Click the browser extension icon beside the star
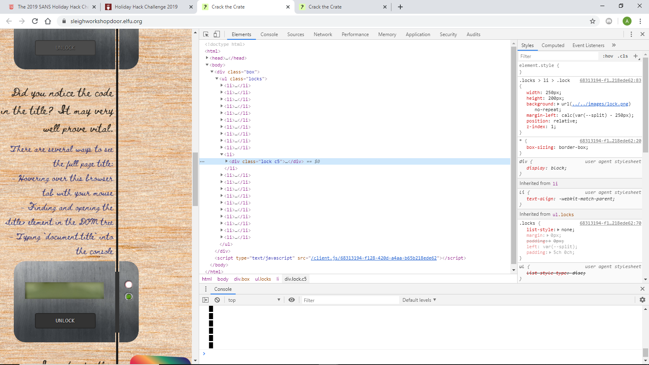 (609, 21)
